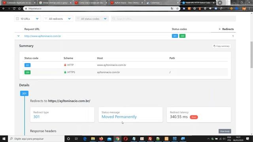Open File Explorer from the taskbar
Image resolution: width=253 pixels, height=142 pixels.
pyautogui.click(x=93, y=138)
